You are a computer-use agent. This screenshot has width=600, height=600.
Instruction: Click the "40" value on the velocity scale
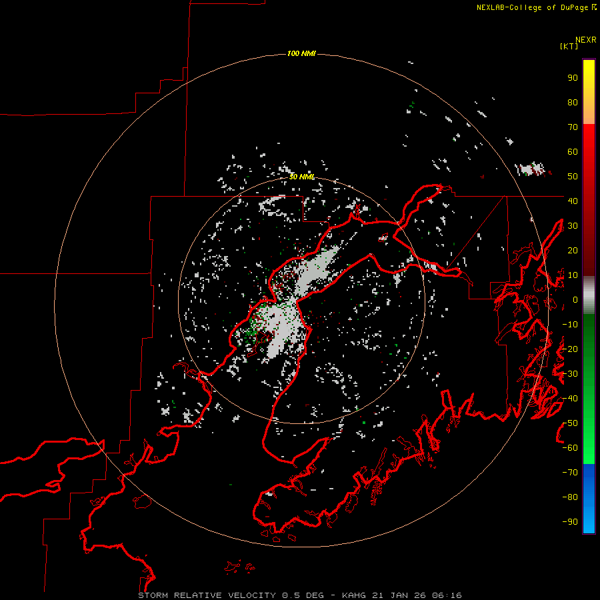[573, 201]
